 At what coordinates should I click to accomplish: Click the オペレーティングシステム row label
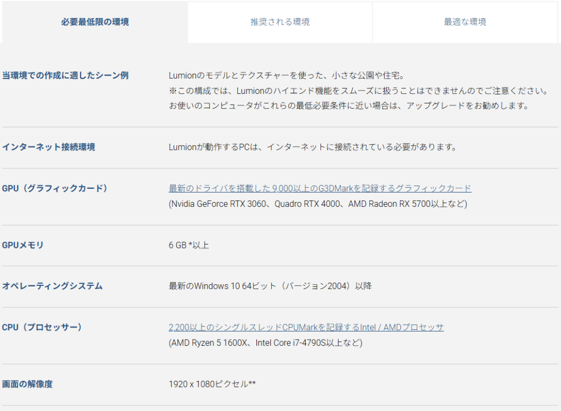point(53,286)
